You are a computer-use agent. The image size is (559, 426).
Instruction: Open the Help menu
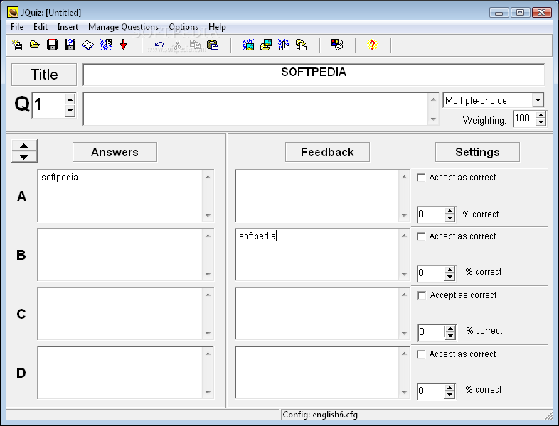point(217,27)
